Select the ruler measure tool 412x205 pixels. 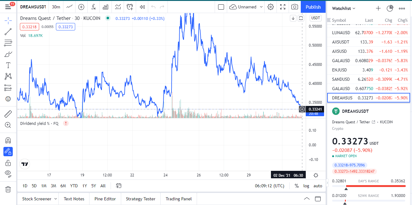(x=8, y=114)
